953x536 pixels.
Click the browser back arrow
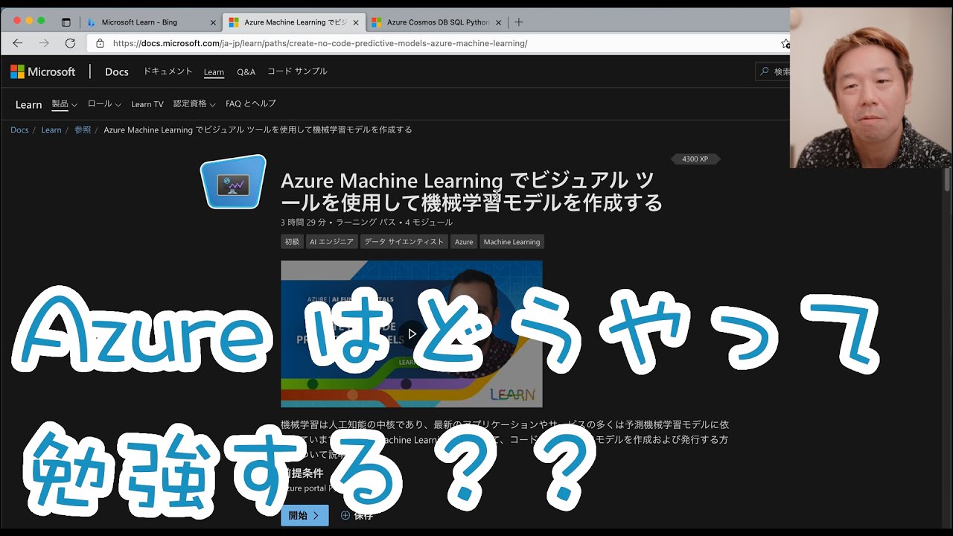point(18,43)
